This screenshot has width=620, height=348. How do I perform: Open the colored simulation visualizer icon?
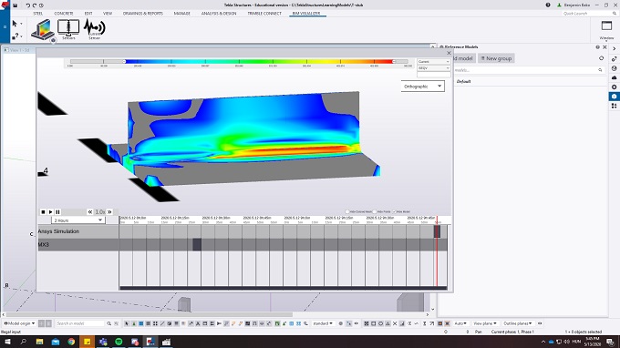[43, 30]
